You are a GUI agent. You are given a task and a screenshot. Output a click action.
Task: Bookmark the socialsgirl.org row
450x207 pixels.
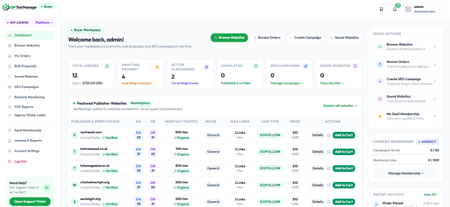point(329,202)
